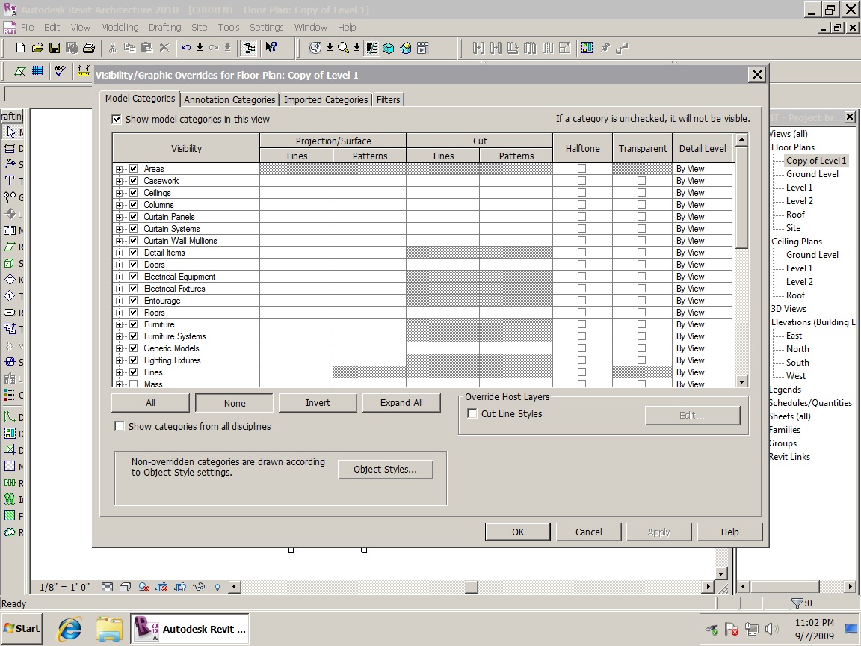Open the Filters tab
This screenshot has height=646, width=861.
(388, 99)
